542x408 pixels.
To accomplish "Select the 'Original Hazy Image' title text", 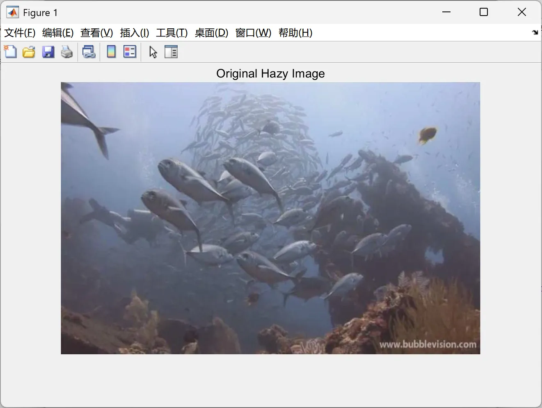I will click(x=270, y=73).
